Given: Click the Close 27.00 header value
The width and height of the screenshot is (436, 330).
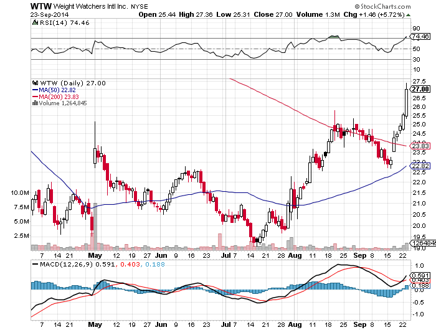Looking at the screenshot, I should pyautogui.click(x=273, y=14).
